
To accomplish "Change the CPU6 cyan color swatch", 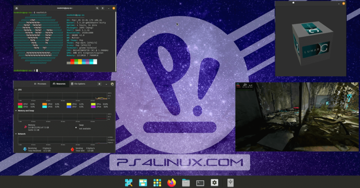I will click(x=44, y=107).
